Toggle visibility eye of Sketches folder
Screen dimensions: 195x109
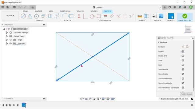click(11, 44)
